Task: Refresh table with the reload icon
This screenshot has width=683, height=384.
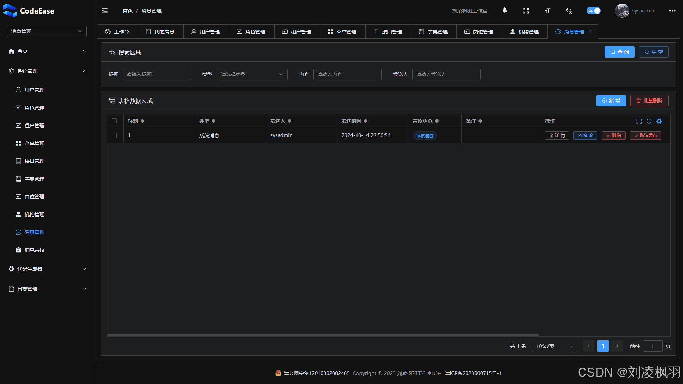Action: tap(649, 121)
